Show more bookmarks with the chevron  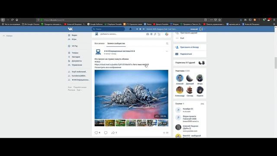tap(274, 24)
